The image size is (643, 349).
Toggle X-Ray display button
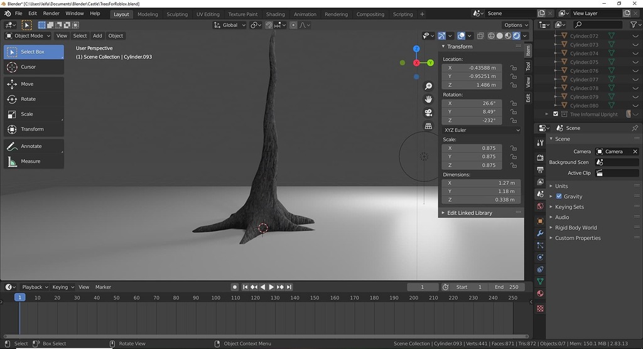[x=480, y=36]
